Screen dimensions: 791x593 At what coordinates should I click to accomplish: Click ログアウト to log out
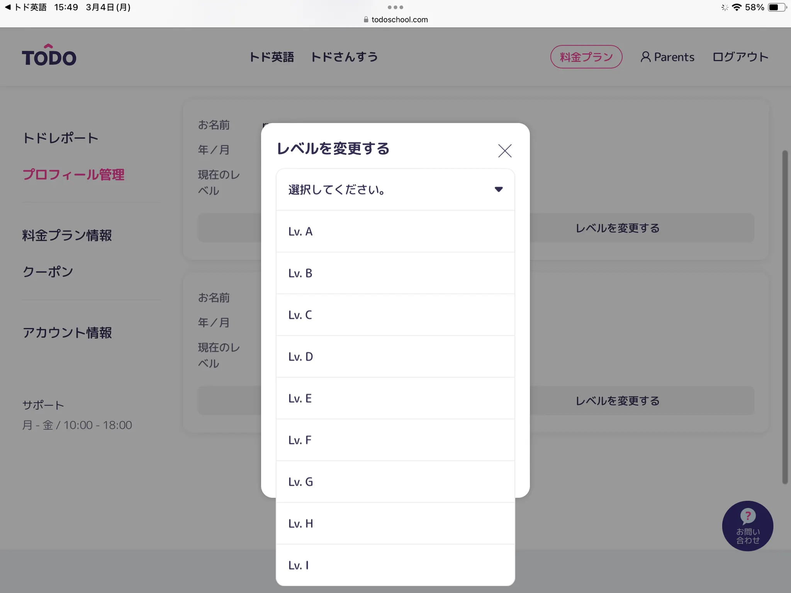click(740, 57)
